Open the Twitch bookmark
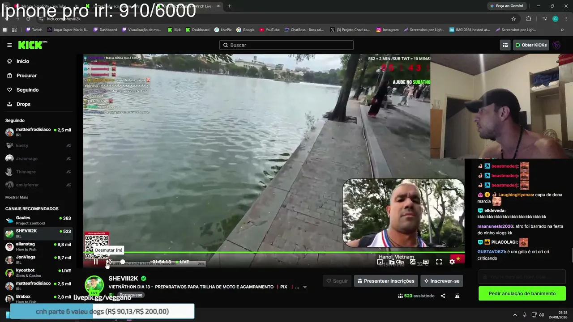Screen dimensions: 573x322 [x=34, y=30]
